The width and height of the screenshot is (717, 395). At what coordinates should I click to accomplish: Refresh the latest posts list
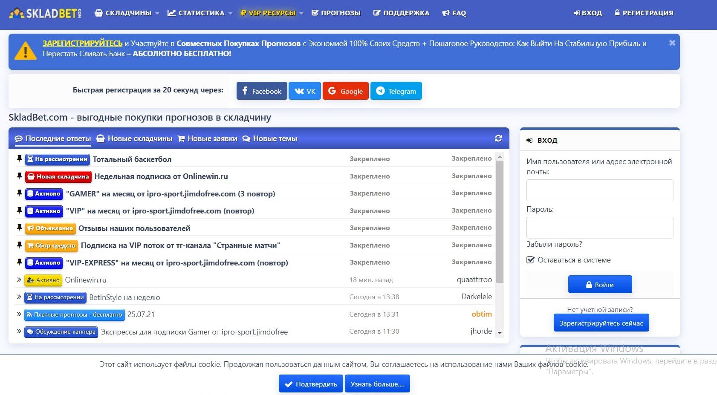coord(498,138)
